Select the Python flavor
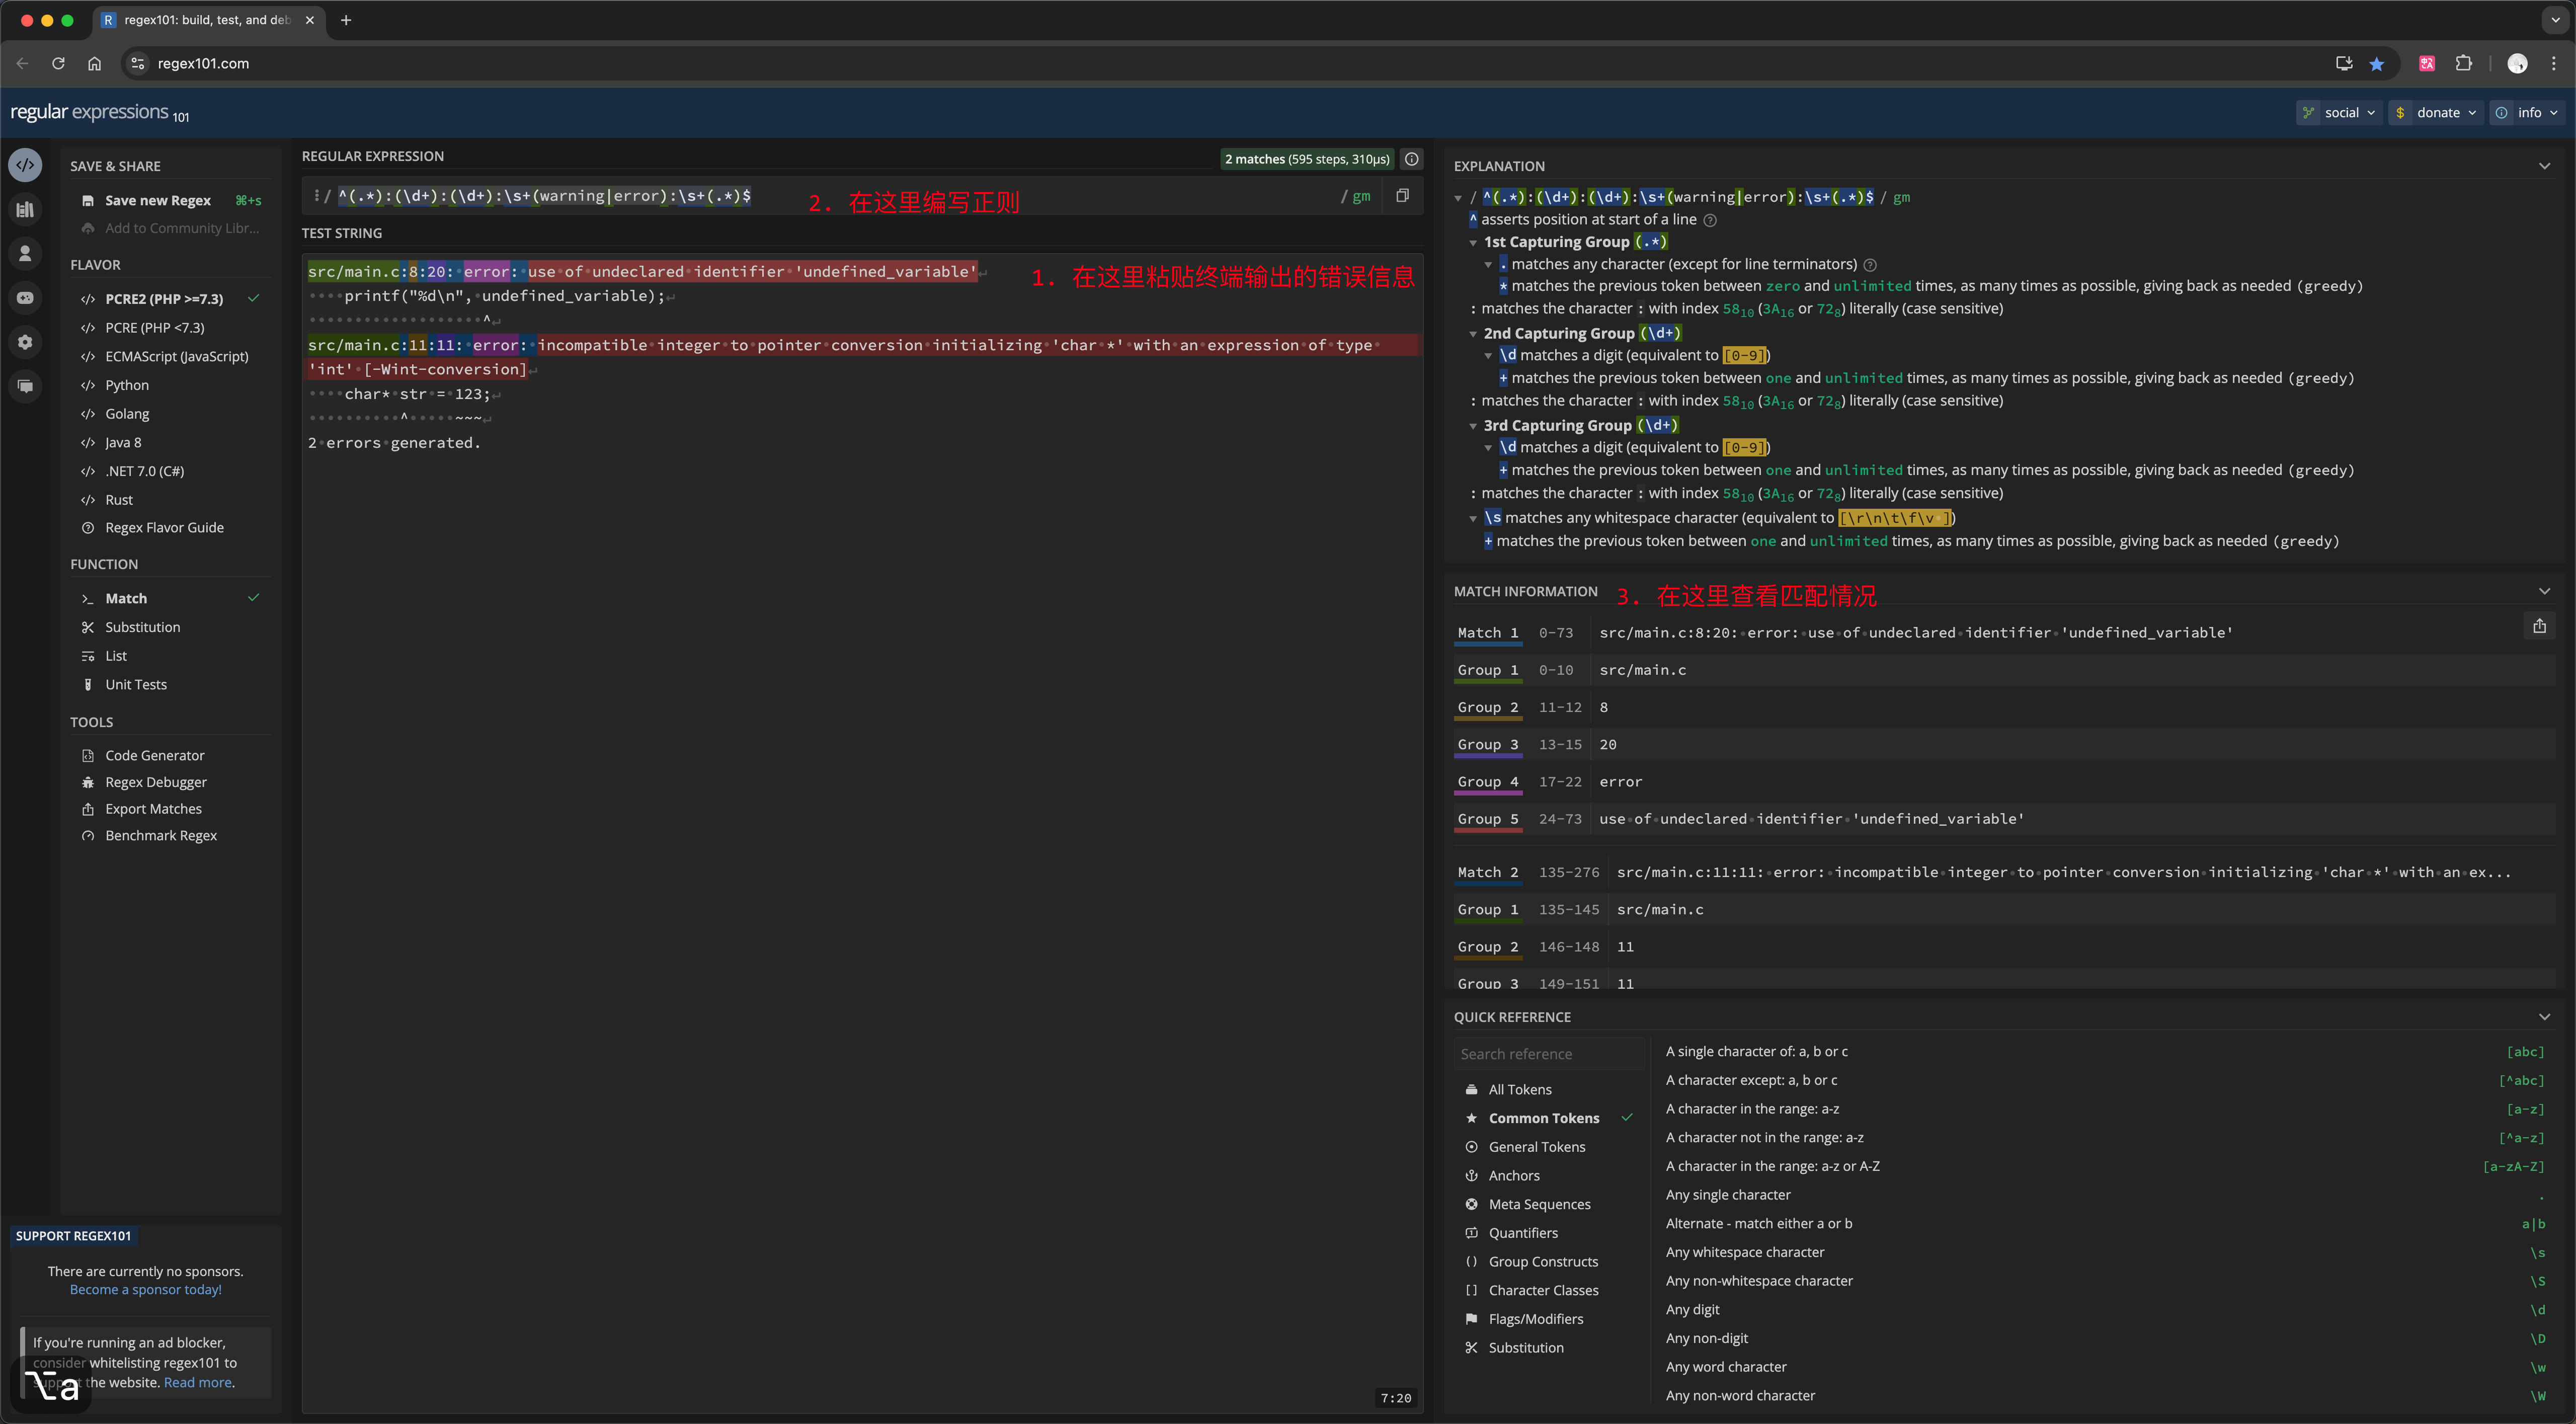This screenshot has width=2576, height=1424. pos(127,385)
